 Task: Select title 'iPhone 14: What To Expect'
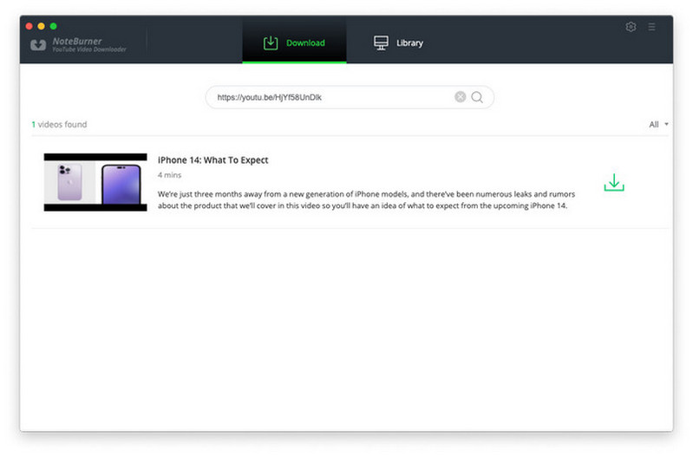point(213,160)
